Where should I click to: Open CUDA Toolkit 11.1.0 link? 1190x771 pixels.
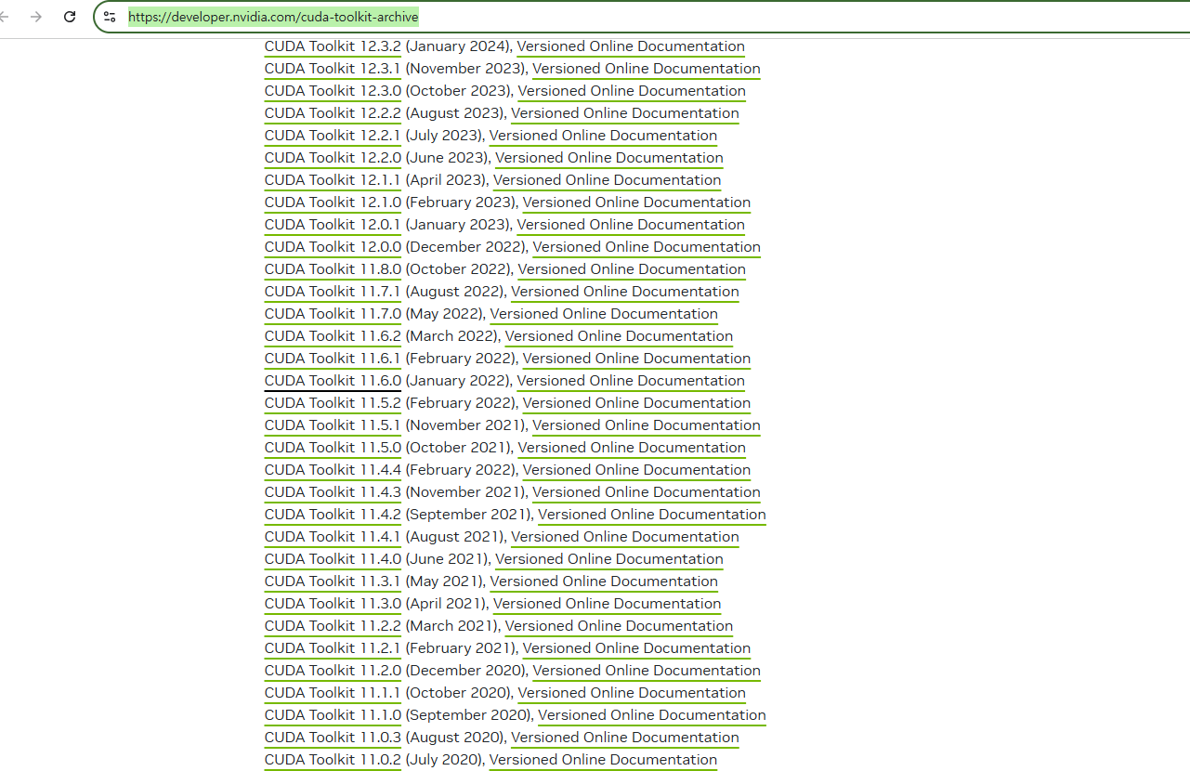pos(333,715)
